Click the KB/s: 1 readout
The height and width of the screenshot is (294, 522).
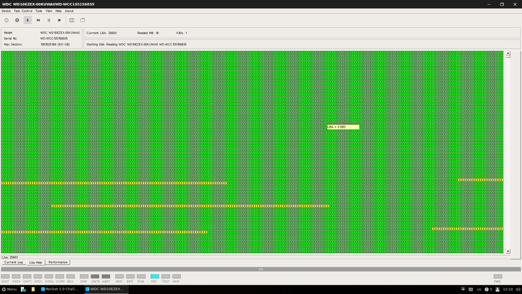tap(182, 33)
